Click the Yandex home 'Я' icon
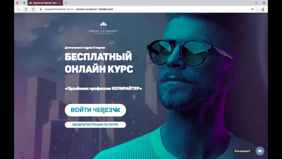This screenshot has width=282, height=159. point(26,9)
